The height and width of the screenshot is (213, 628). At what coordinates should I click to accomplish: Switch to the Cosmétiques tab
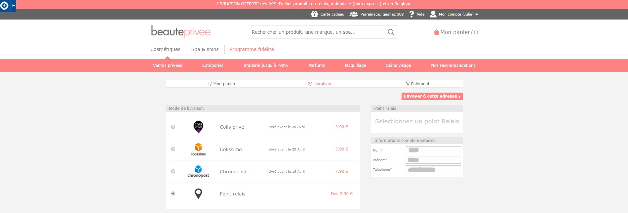coord(165,49)
